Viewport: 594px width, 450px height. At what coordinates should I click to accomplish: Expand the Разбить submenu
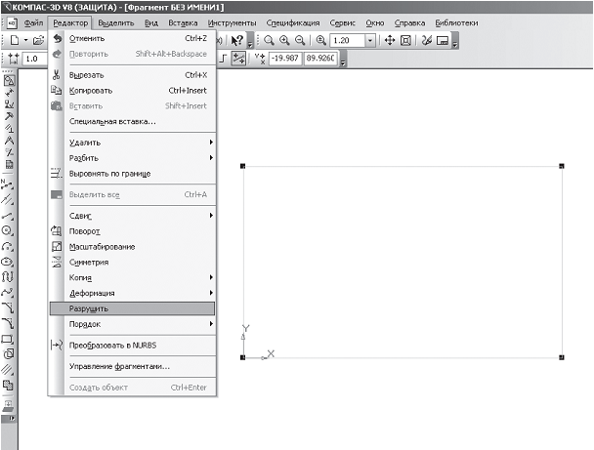(211, 157)
